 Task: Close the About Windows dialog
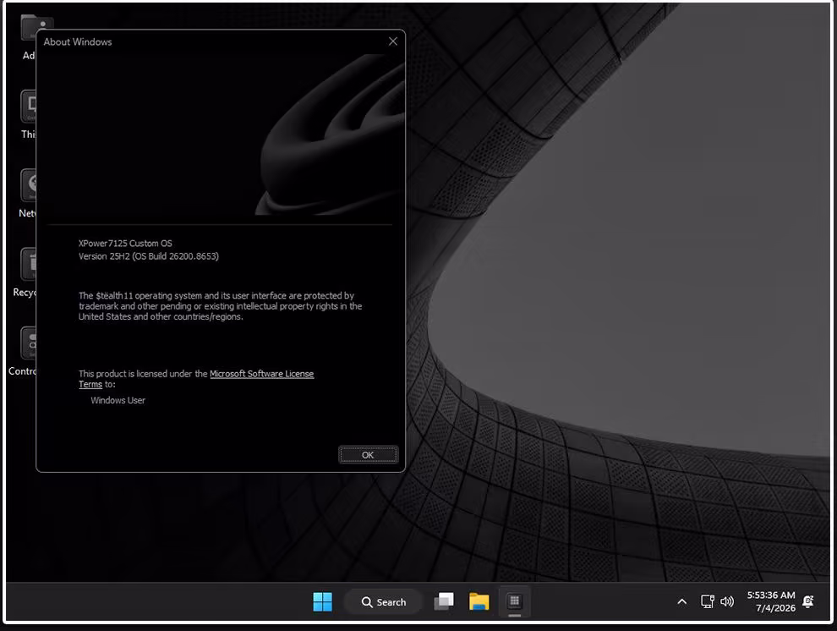tap(393, 41)
